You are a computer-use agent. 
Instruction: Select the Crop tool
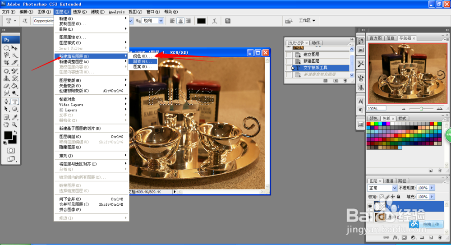click(x=6, y=62)
